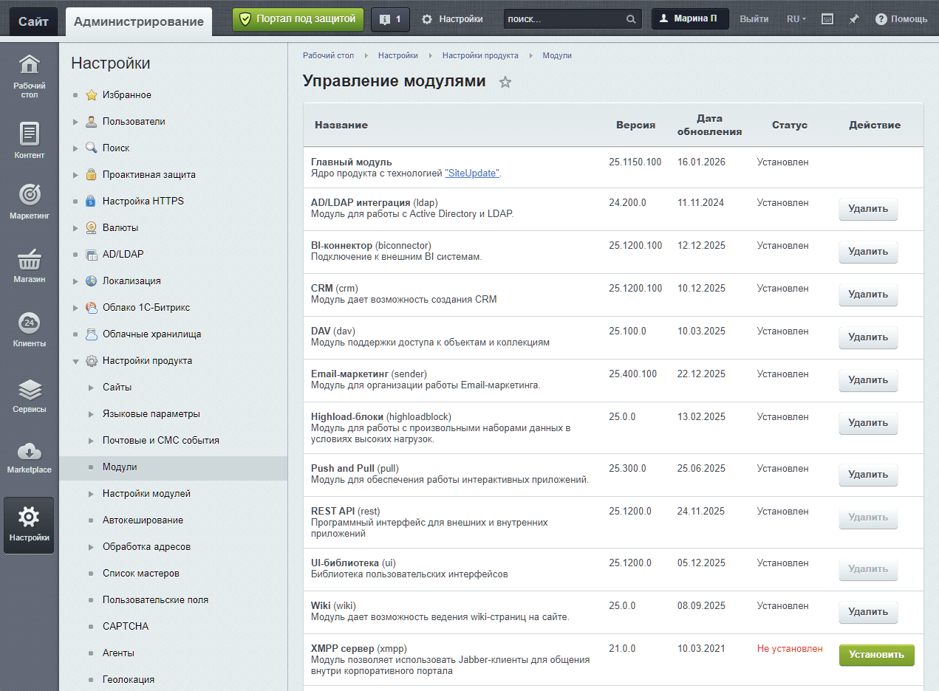Switch to the Сайт tab
This screenshot has height=691, width=939.
[33, 21]
